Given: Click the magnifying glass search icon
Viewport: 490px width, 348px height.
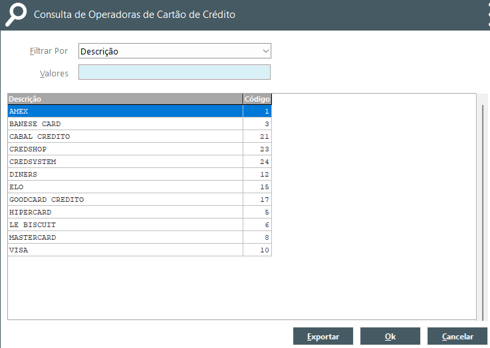Looking at the screenshot, I should [x=16, y=15].
